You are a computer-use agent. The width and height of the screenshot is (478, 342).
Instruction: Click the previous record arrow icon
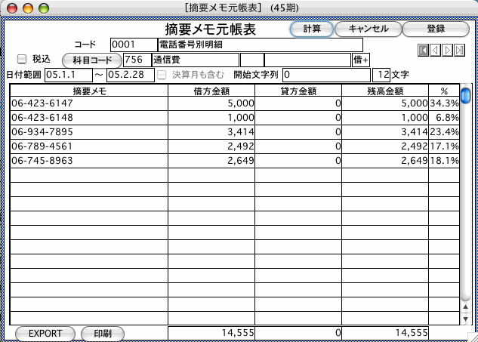(435, 50)
